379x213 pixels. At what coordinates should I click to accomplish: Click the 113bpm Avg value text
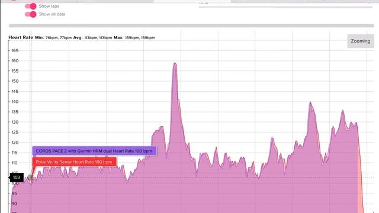pyautogui.click(x=98, y=38)
